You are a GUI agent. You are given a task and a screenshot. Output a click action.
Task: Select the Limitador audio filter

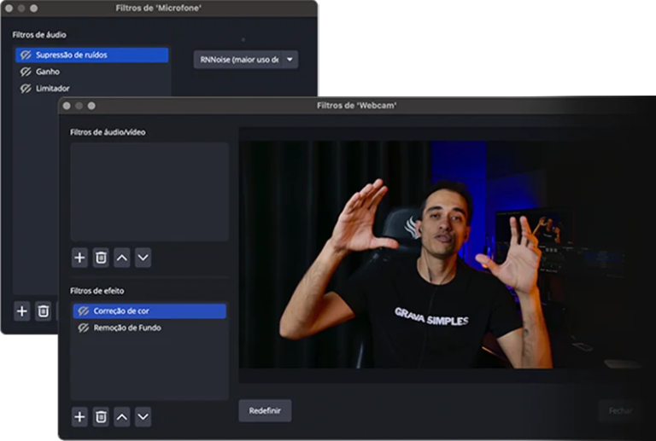[x=53, y=88]
